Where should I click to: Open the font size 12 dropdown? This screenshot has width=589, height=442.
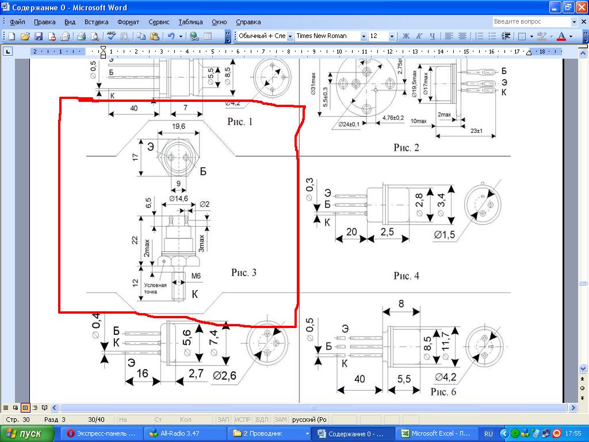click(392, 36)
